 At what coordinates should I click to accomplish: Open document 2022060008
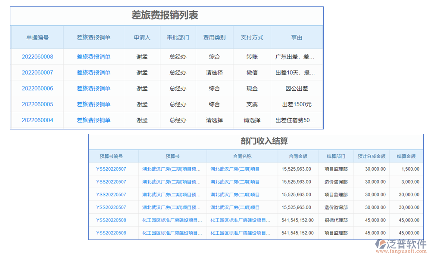point(37,56)
